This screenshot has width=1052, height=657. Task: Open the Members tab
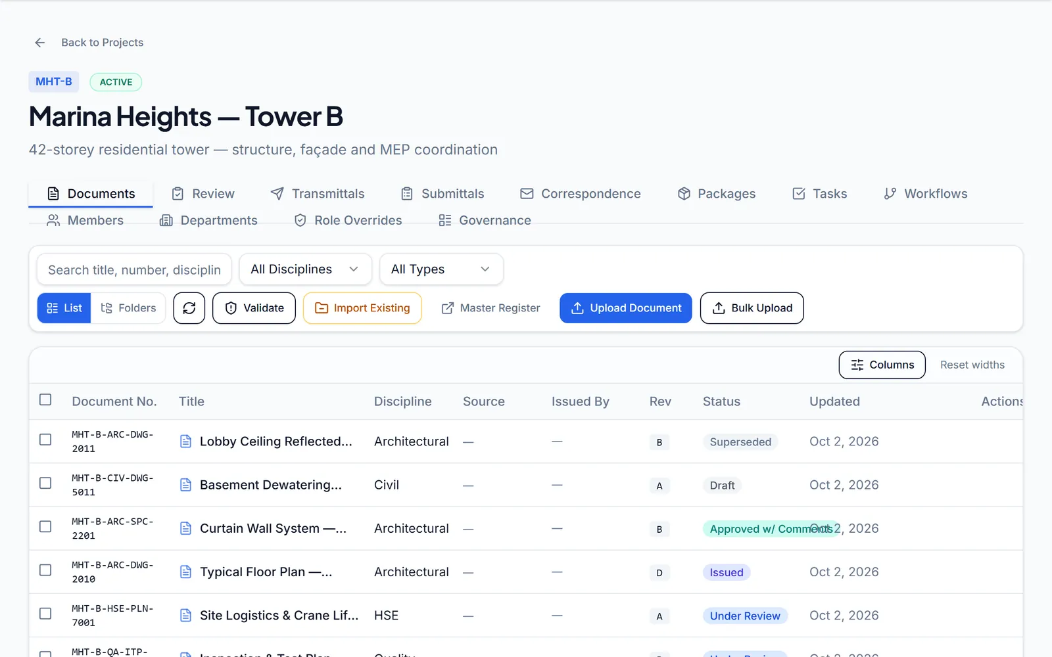pos(85,220)
